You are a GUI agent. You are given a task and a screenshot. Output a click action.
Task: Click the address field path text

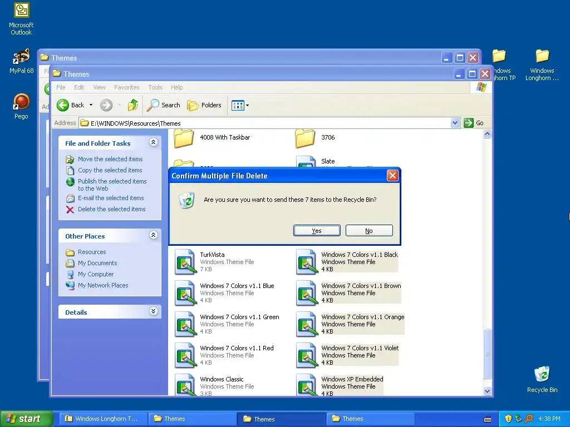click(136, 123)
